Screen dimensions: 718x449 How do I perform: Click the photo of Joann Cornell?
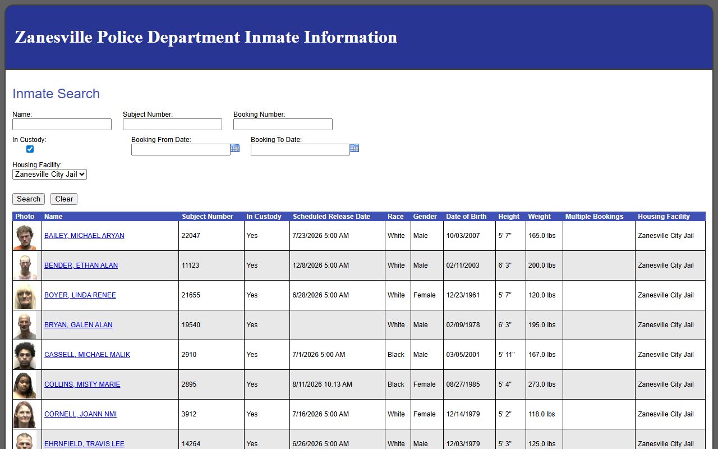point(25,415)
